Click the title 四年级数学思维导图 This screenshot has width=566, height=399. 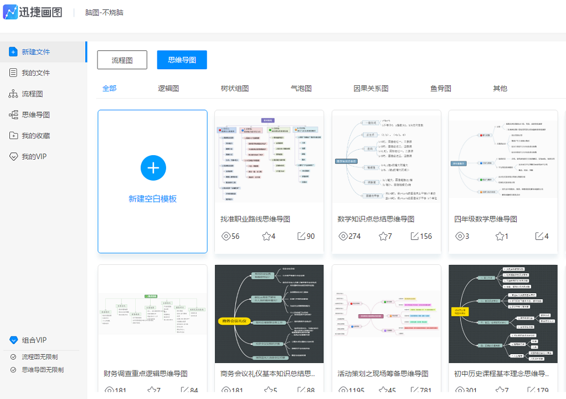486,219
